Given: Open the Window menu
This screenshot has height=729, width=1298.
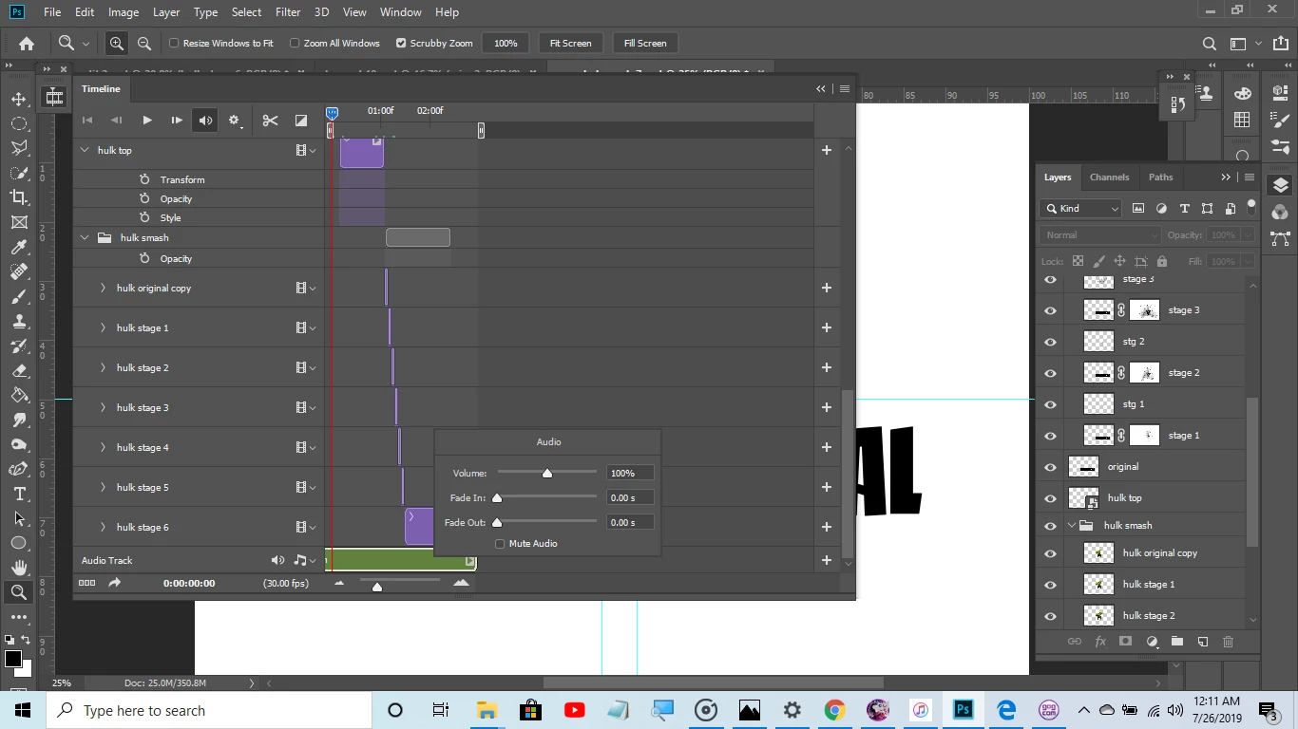Looking at the screenshot, I should (401, 12).
